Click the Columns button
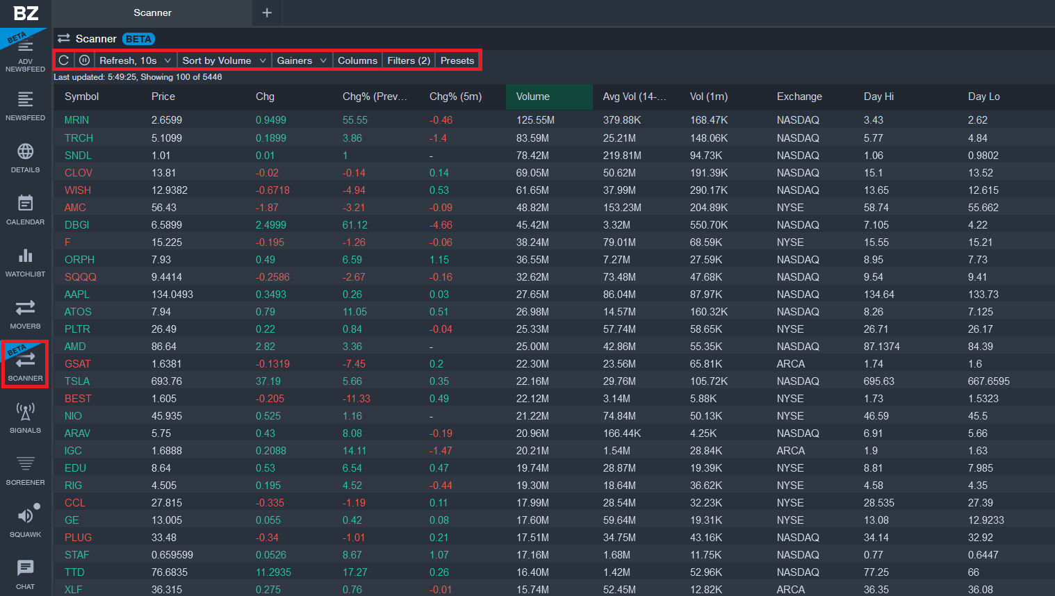 point(357,60)
